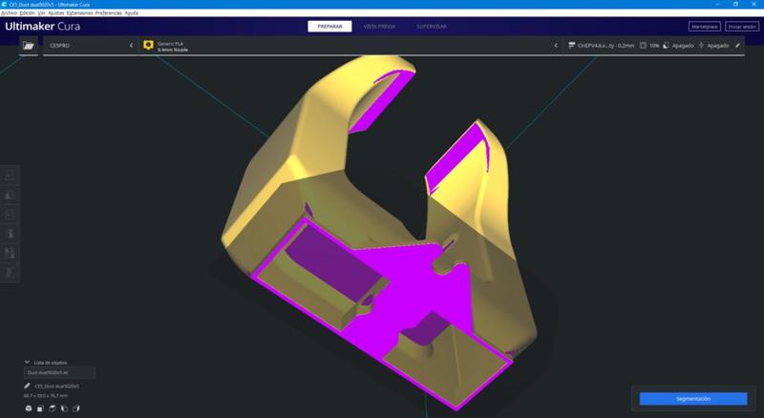Select the Mirror tool in left toolbar
764x418 pixels.
tap(10, 234)
